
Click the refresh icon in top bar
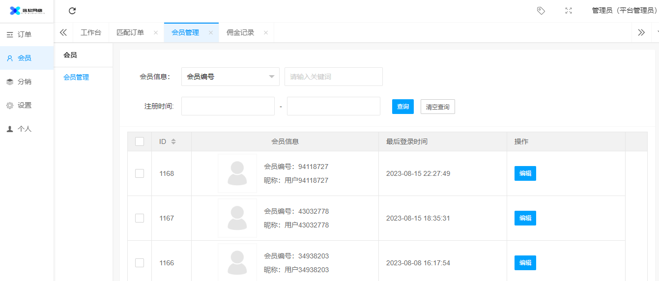(72, 11)
